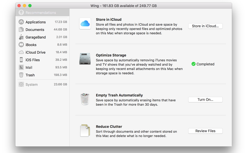Click the green zoom window button
This screenshot has height=153, width=247.
(x=30, y=6)
